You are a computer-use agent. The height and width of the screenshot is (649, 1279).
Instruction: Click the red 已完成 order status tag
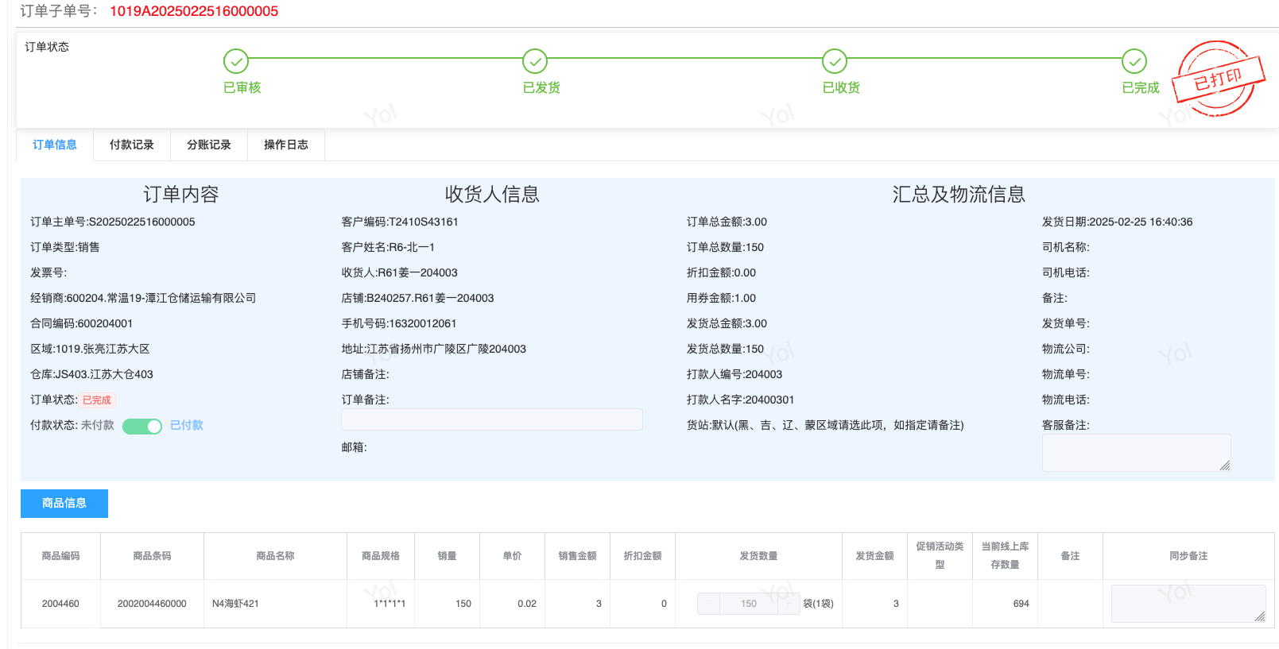(97, 400)
